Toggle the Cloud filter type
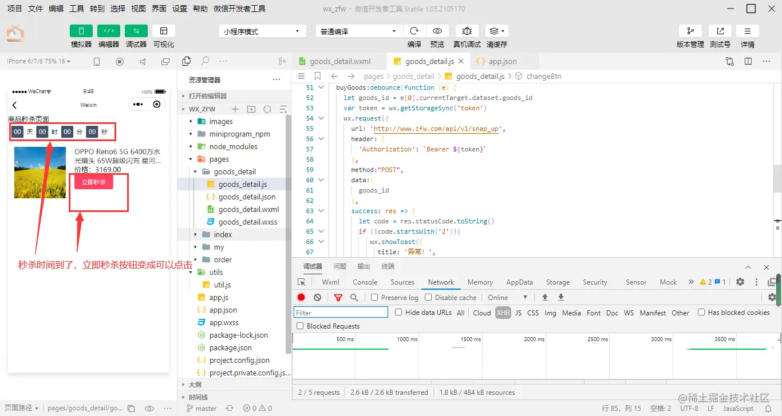 click(482, 313)
